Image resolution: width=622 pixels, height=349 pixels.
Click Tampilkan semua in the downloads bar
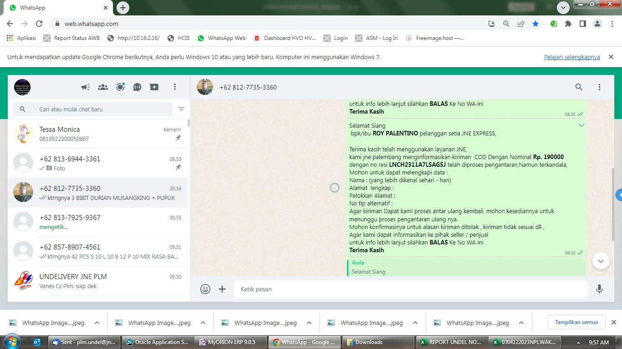pyautogui.click(x=576, y=322)
